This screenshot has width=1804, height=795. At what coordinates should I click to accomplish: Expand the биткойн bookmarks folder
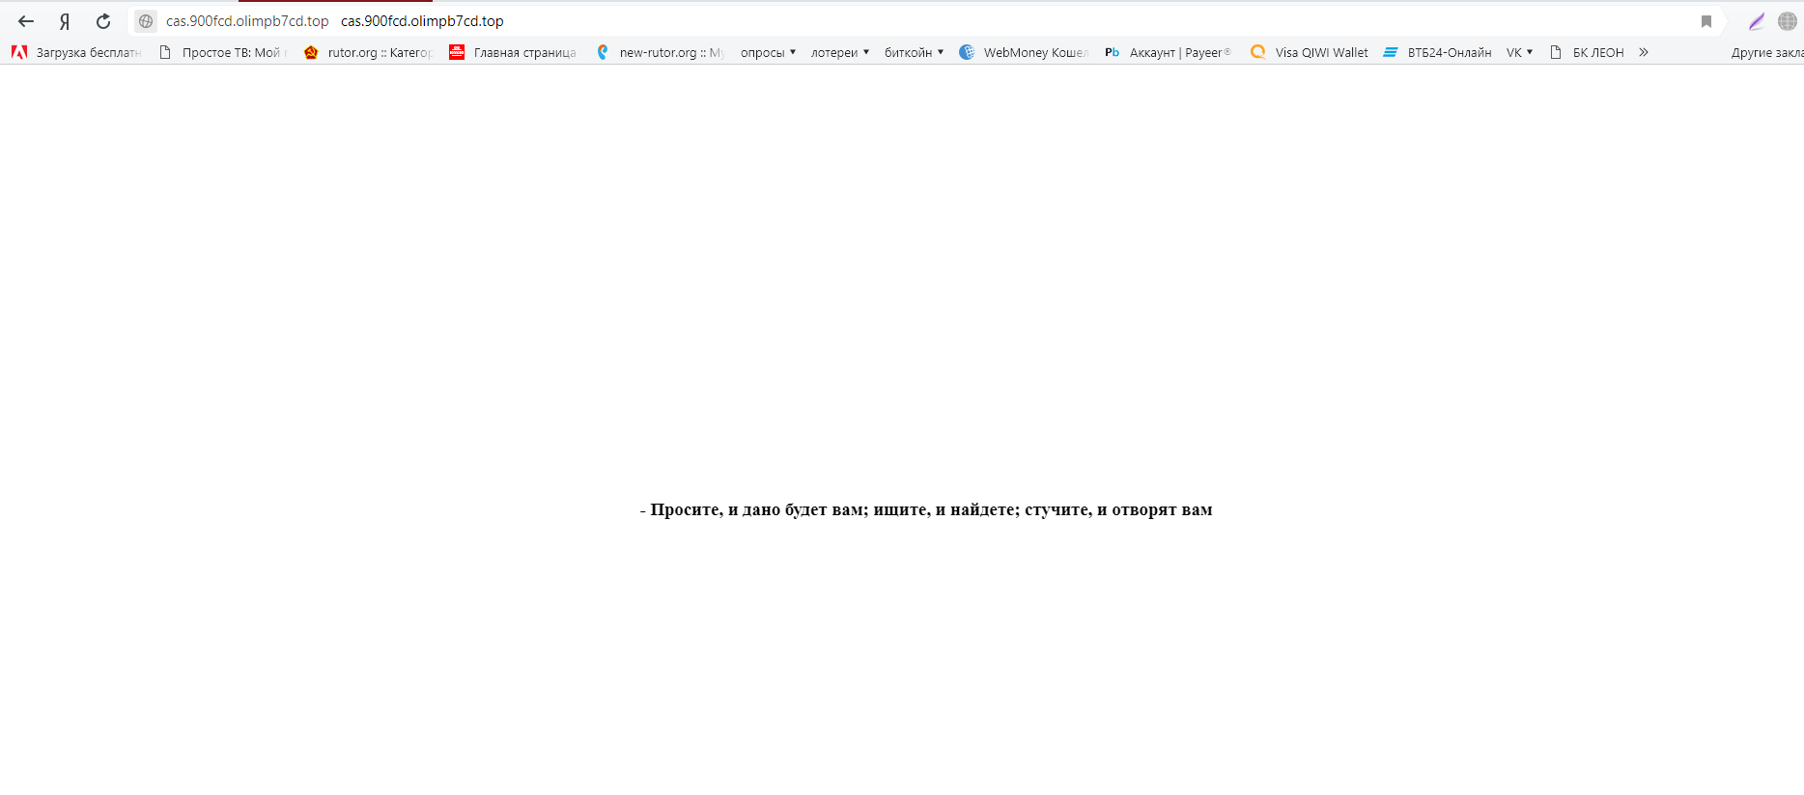[914, 52]
